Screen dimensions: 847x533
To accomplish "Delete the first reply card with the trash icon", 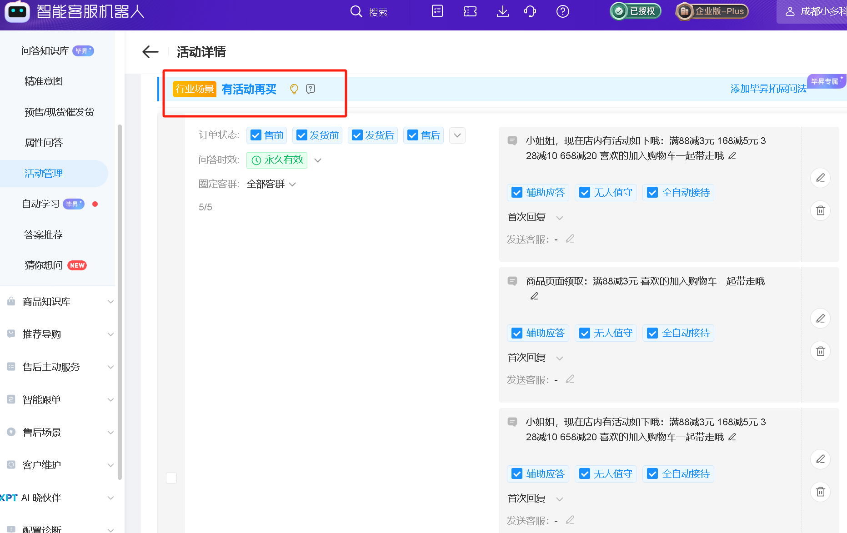I will click(821, 210).
